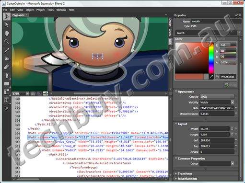245x183 pixels.
Task: Open the Project menu
Action: point(40,10)
